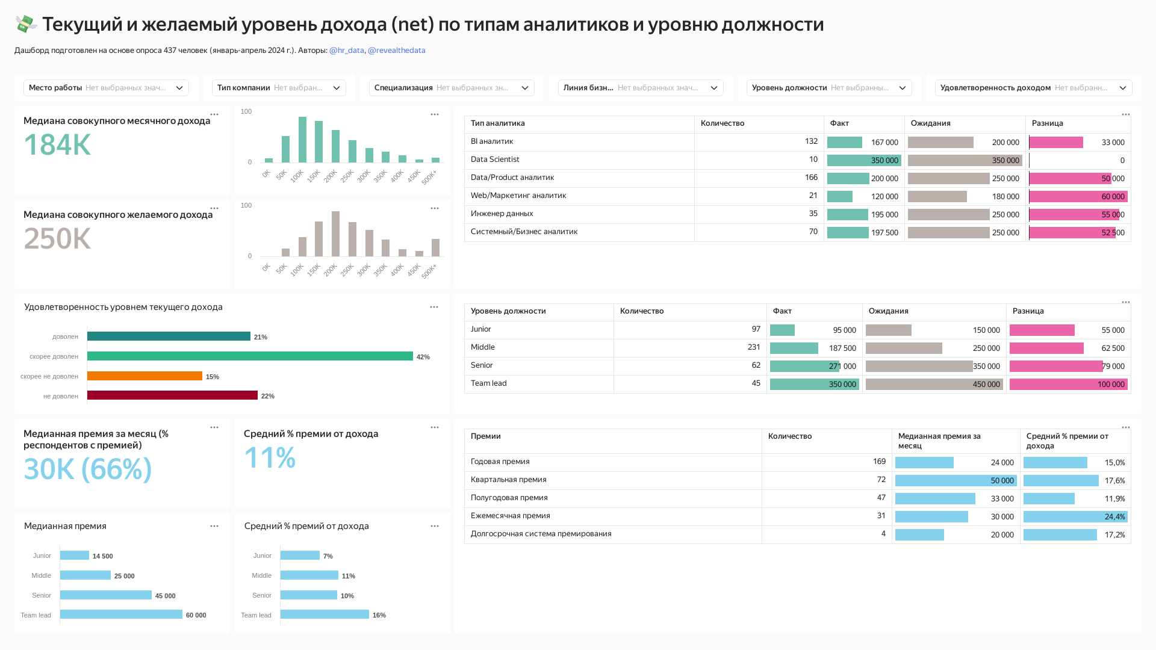The image size is (1156, 650).
Task: Open three-dot menu of desired income histogram
Action: pos(435,208)
